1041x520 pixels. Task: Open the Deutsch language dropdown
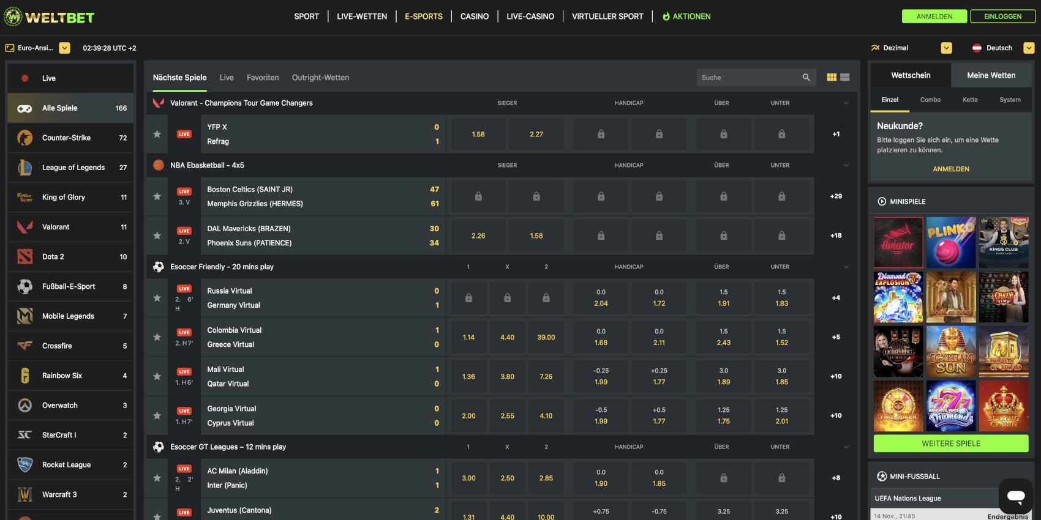pos(1029,48)
